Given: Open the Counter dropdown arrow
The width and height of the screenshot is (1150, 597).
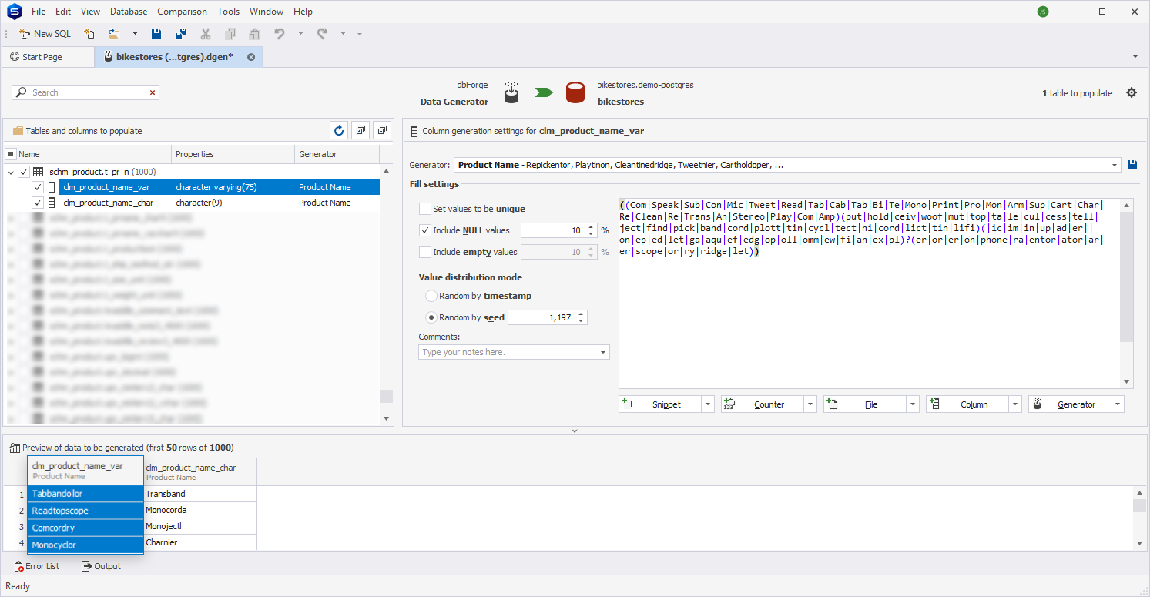Looking at the screenshot, I should coord(810,404).
